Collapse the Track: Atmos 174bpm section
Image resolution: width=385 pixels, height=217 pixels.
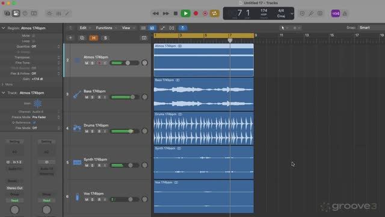tap(4, 93)
